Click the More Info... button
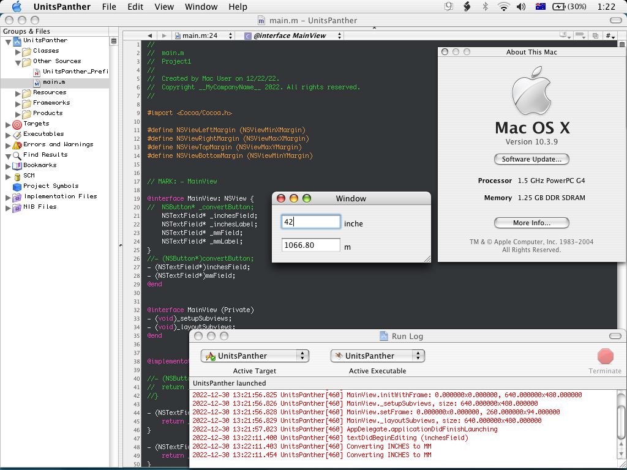Viewport: 627px width, 470px height. tap(531, 223)
